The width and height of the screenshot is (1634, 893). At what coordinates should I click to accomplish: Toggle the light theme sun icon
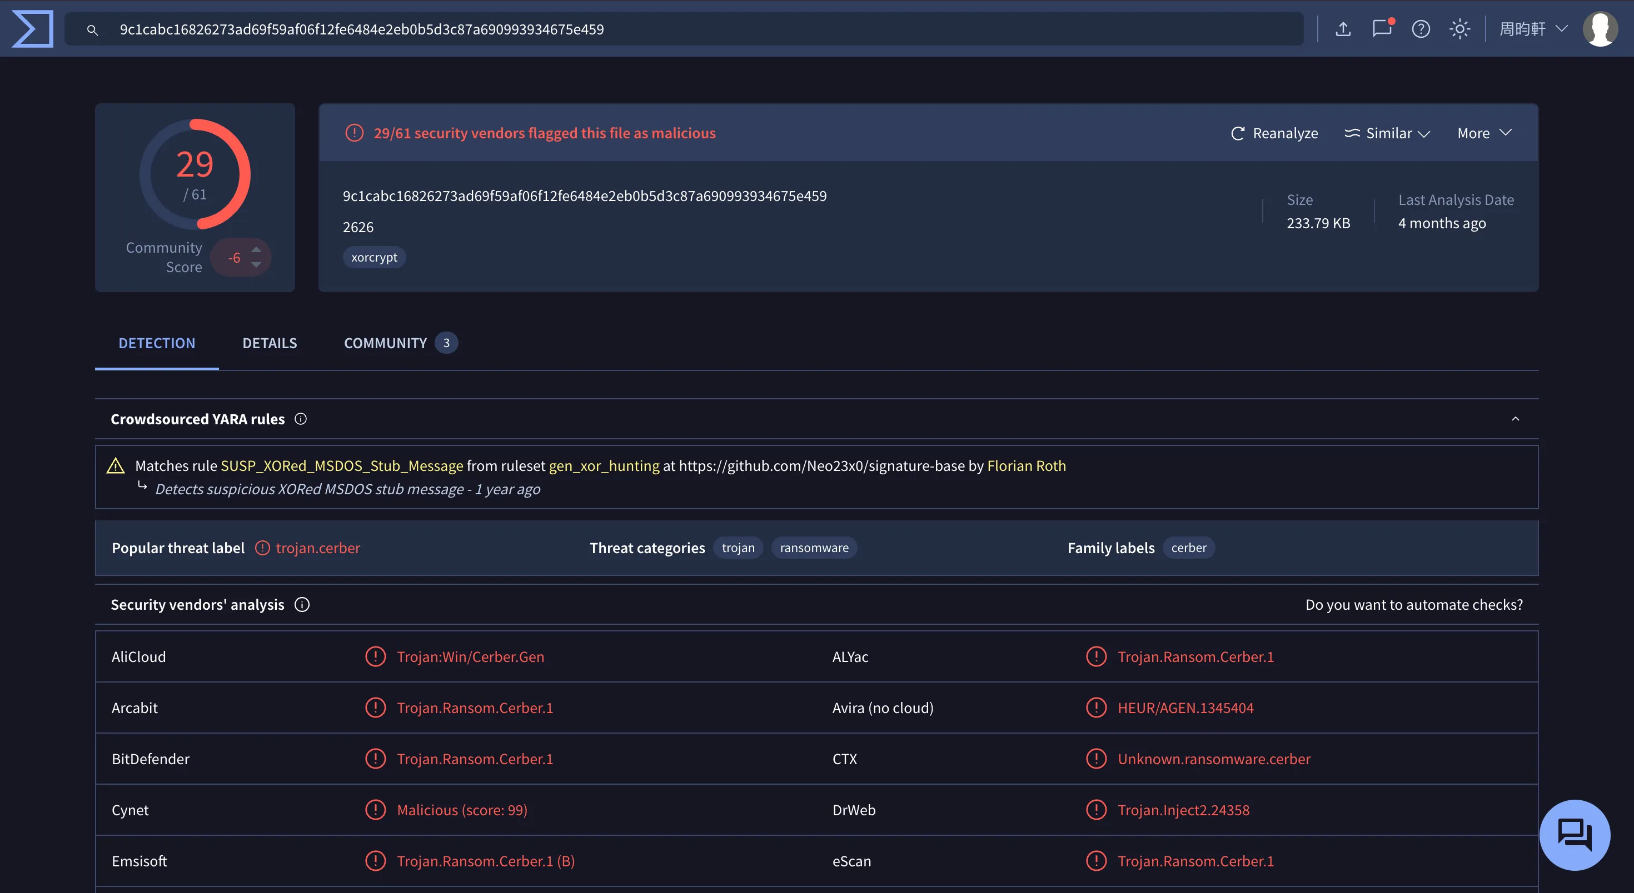[x=1459, y=29]
